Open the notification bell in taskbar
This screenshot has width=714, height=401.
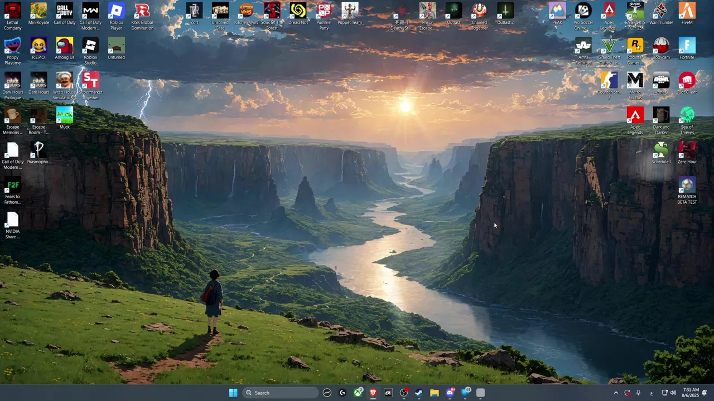tap(705, 393)
